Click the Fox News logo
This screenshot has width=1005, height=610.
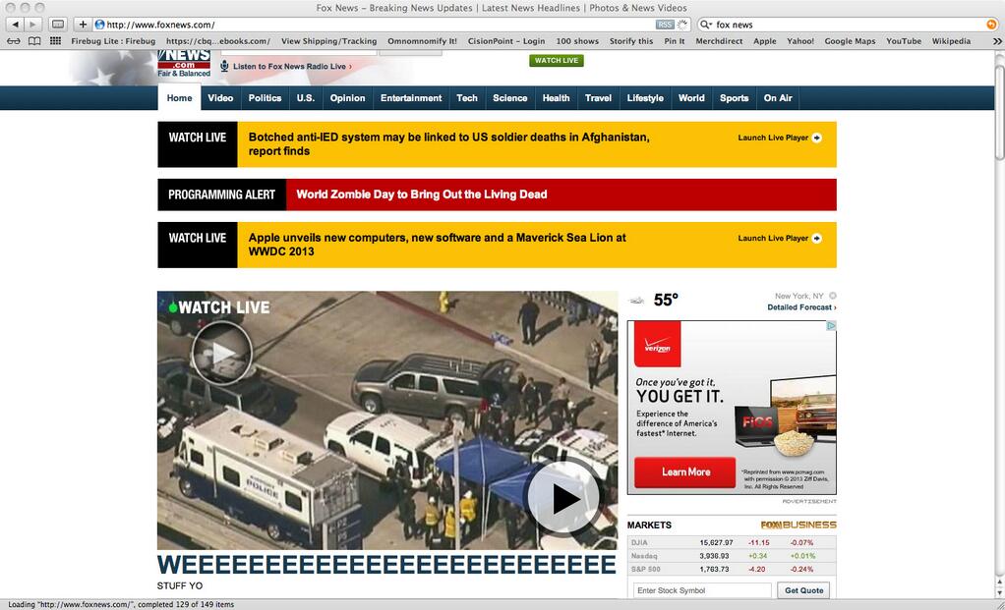[x=184, y=64]
